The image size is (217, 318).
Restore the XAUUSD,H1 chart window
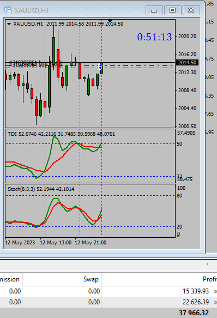173,10
